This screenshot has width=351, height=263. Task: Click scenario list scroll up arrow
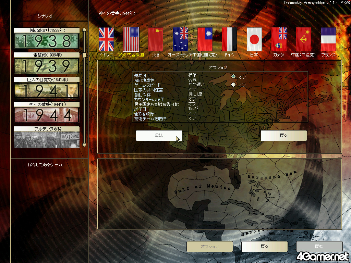(x=84, y=29)
